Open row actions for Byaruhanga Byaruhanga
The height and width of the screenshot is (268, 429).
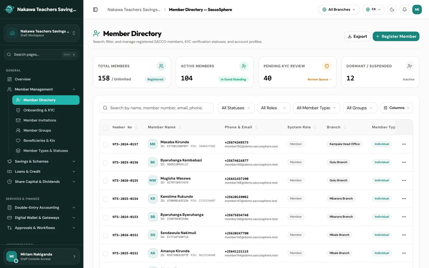point(404,217)
